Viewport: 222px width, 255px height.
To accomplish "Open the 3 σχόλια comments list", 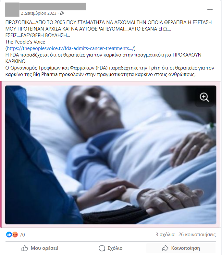I will (165, 235).
